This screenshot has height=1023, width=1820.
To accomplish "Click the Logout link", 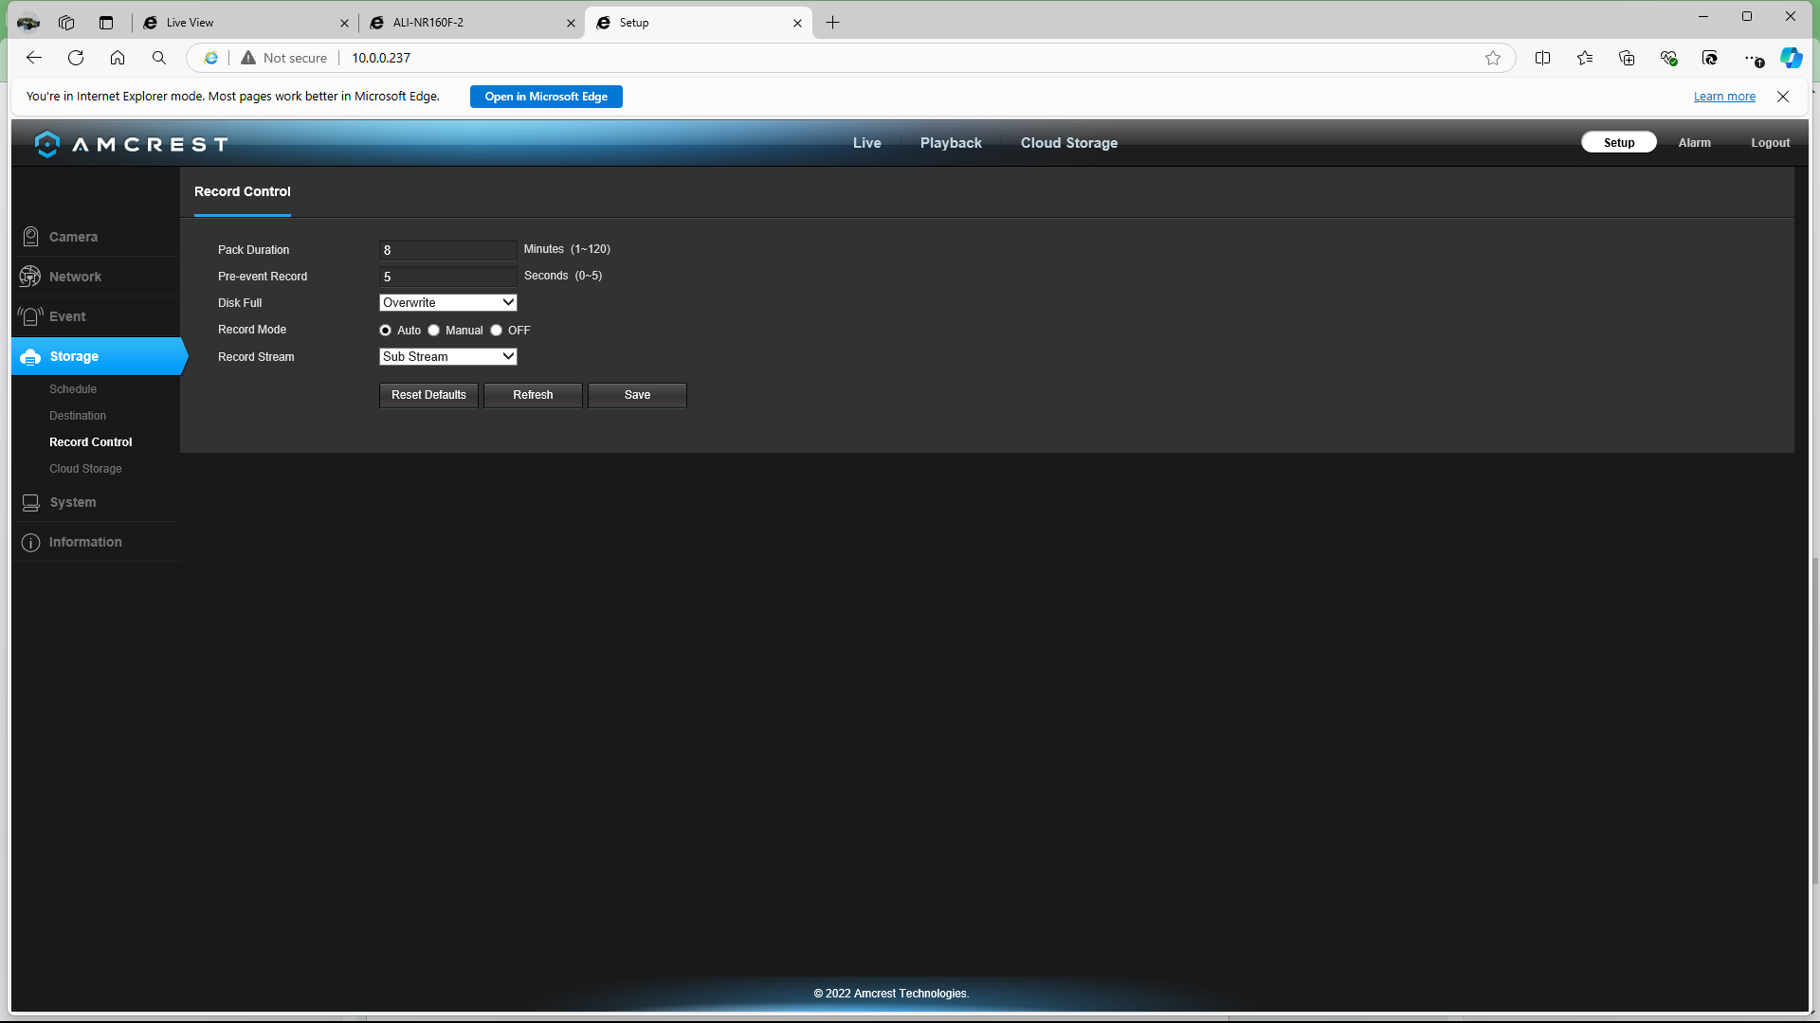I will (x=1770, y=143).
